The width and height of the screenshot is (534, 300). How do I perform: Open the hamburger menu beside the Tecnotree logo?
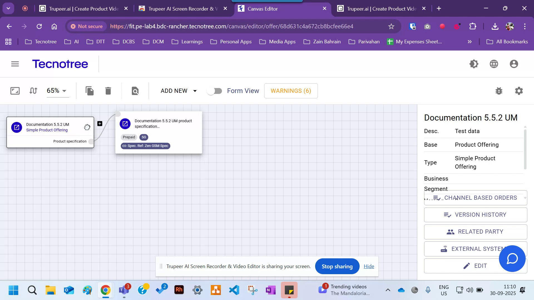pyautogui.click(x=15, y=64)
